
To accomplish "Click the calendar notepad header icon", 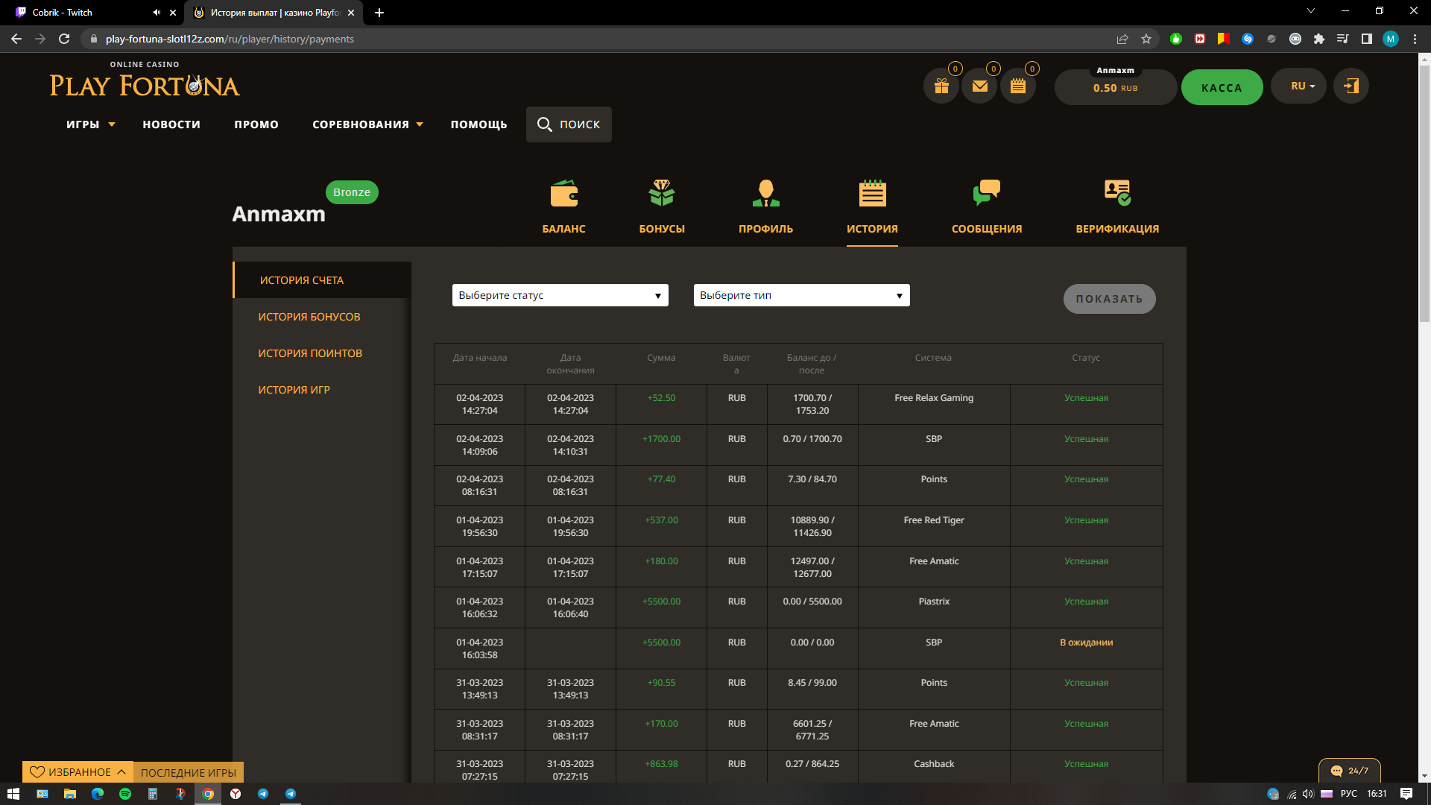I will (1018, 86).
